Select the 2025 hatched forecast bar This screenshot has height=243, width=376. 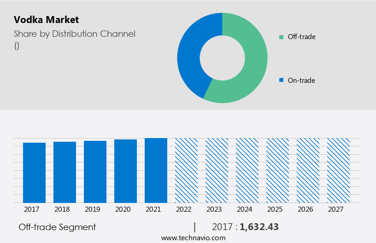[x=277, y=170]
